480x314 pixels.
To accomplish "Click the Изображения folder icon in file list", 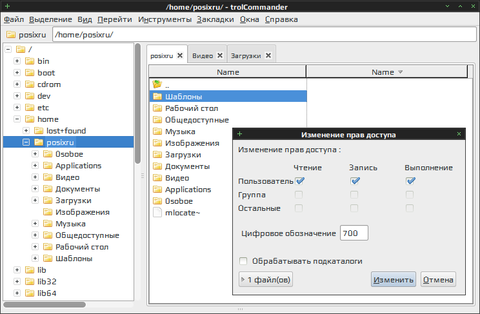I will (157, 143).
